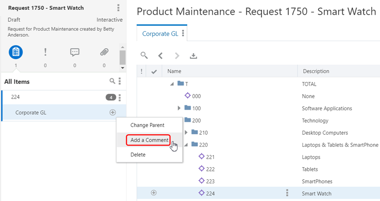Select Change Parent from context menu
This screenshot has width=380, height=201.
[147, 125]
